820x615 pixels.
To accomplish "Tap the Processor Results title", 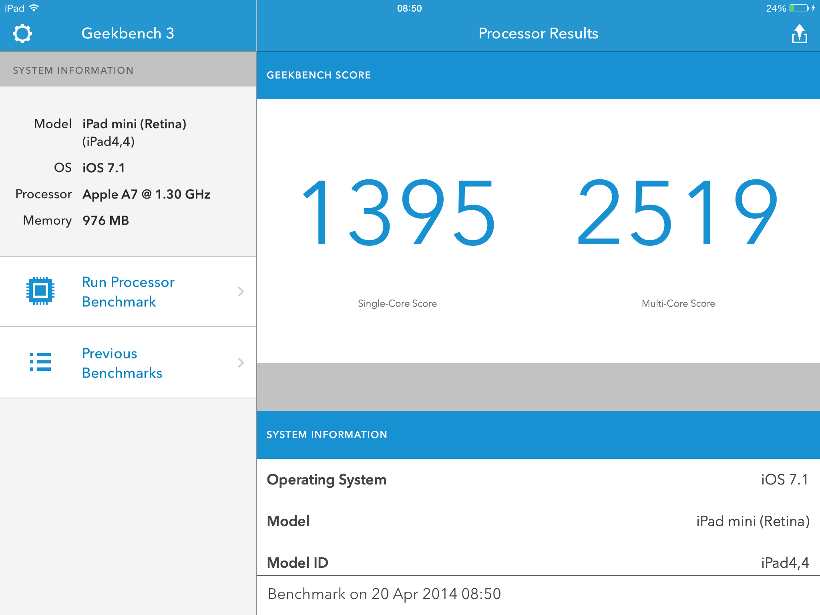I will click(x=538, y=34).
